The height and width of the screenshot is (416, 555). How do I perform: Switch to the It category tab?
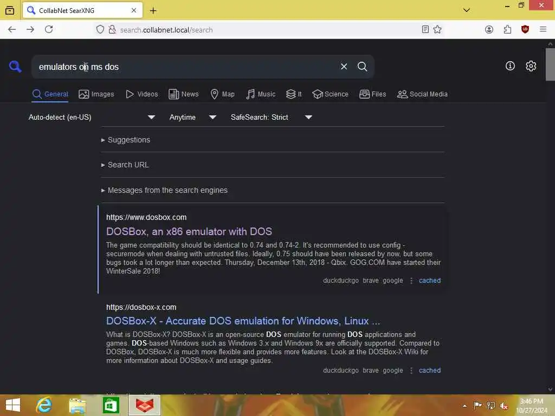click(294, 94)
